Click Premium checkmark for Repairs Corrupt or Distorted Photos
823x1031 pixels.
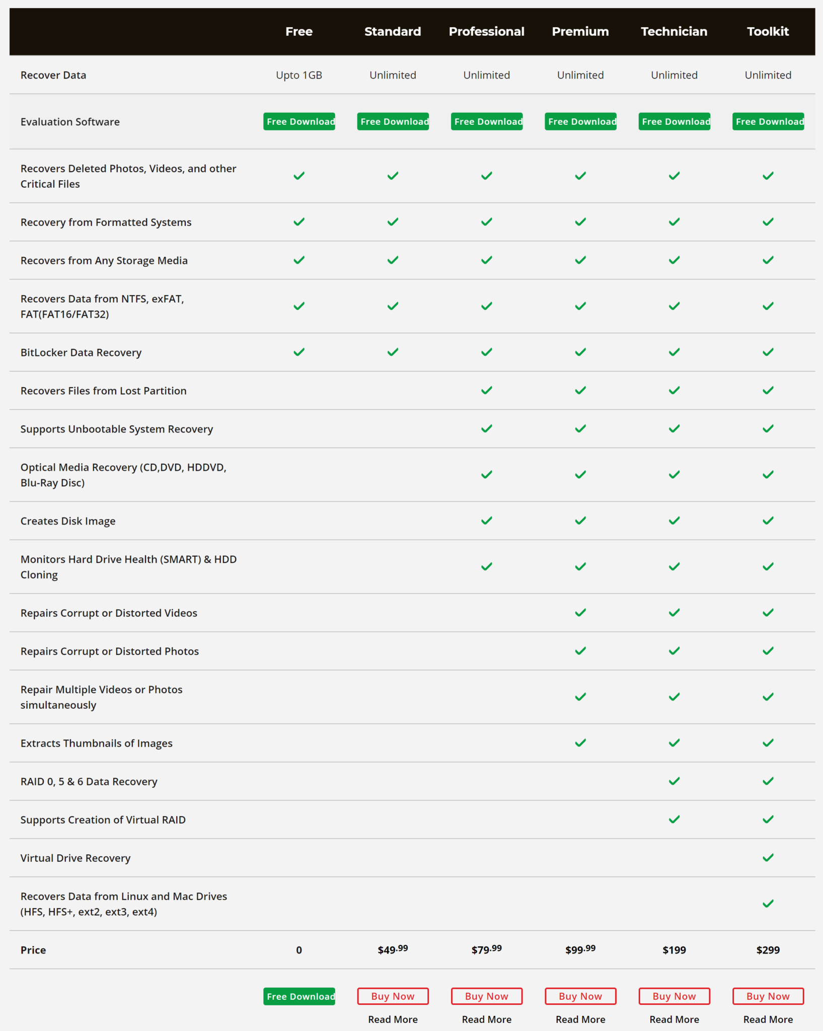pyautogui.click(x=580, y=651)
